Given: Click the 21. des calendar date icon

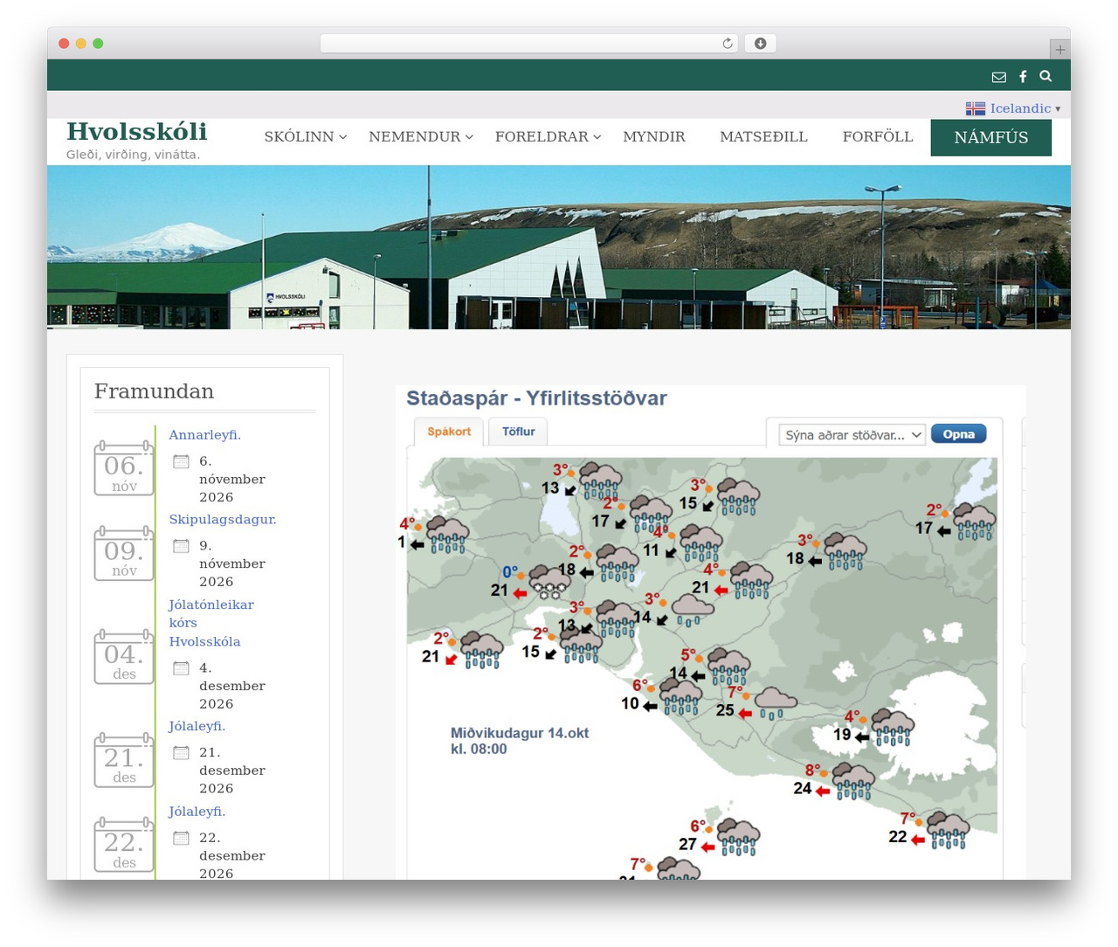Looking at the screenshot, I should pos(124,761).
